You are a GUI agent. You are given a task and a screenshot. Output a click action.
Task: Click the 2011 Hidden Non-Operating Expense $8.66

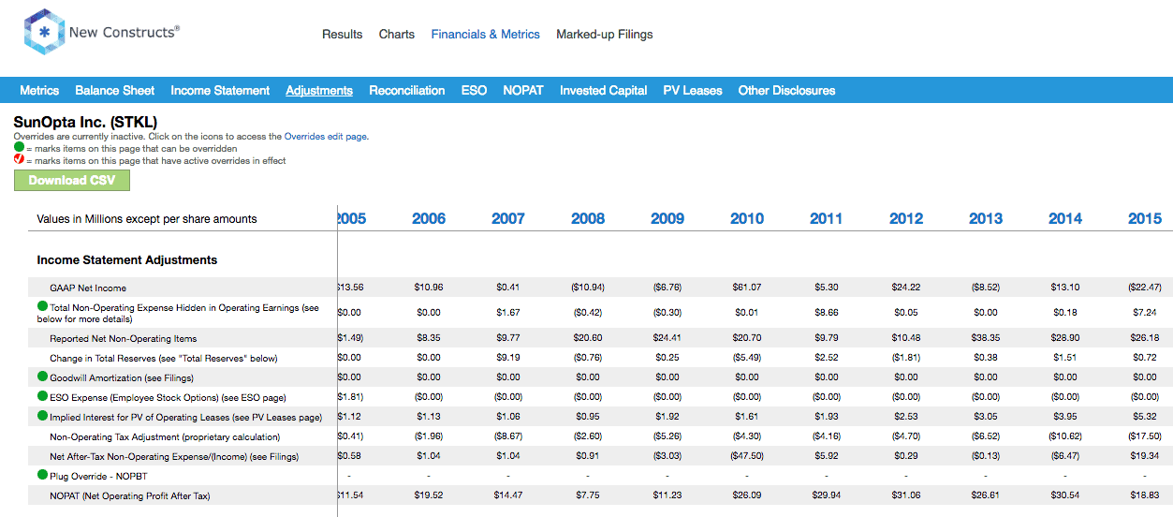827,312
